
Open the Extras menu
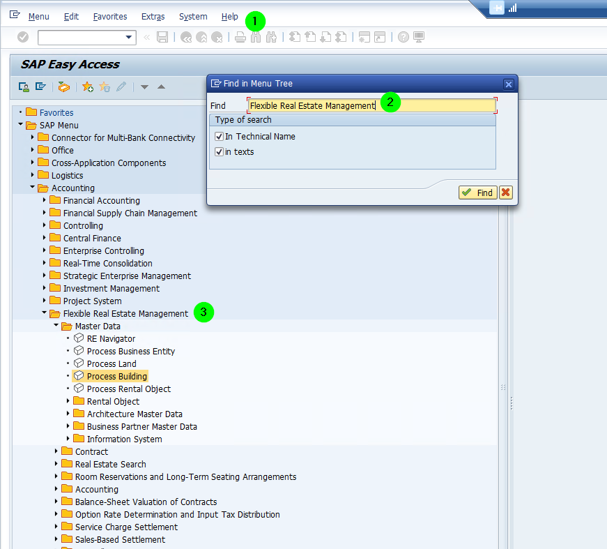point(153,17)
